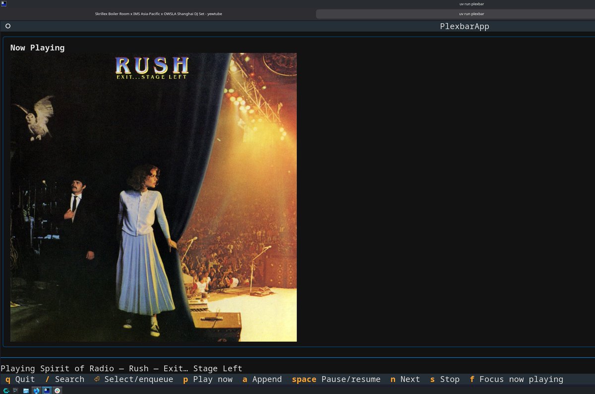The image size is (595, 394).
Task: Click the Quit shortcut in the footer
Action: 20,379
